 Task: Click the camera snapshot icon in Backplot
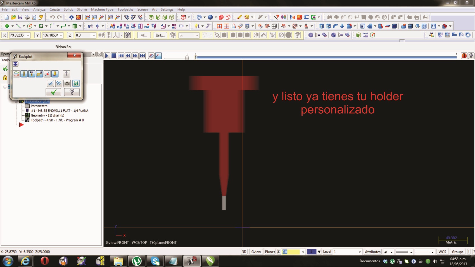pos(67,84)
